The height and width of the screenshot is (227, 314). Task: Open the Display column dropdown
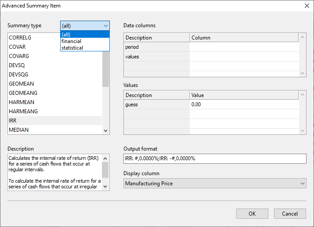coord(215,184)
